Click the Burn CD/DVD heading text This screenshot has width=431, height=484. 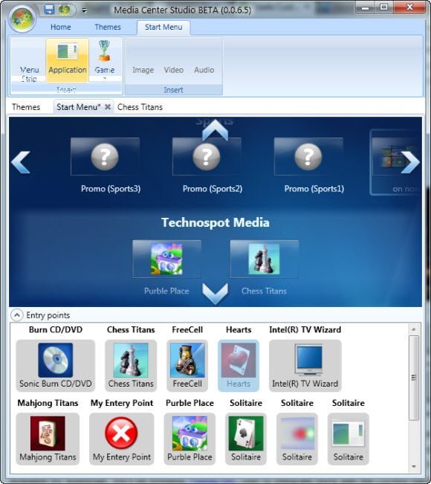[56, 329]
